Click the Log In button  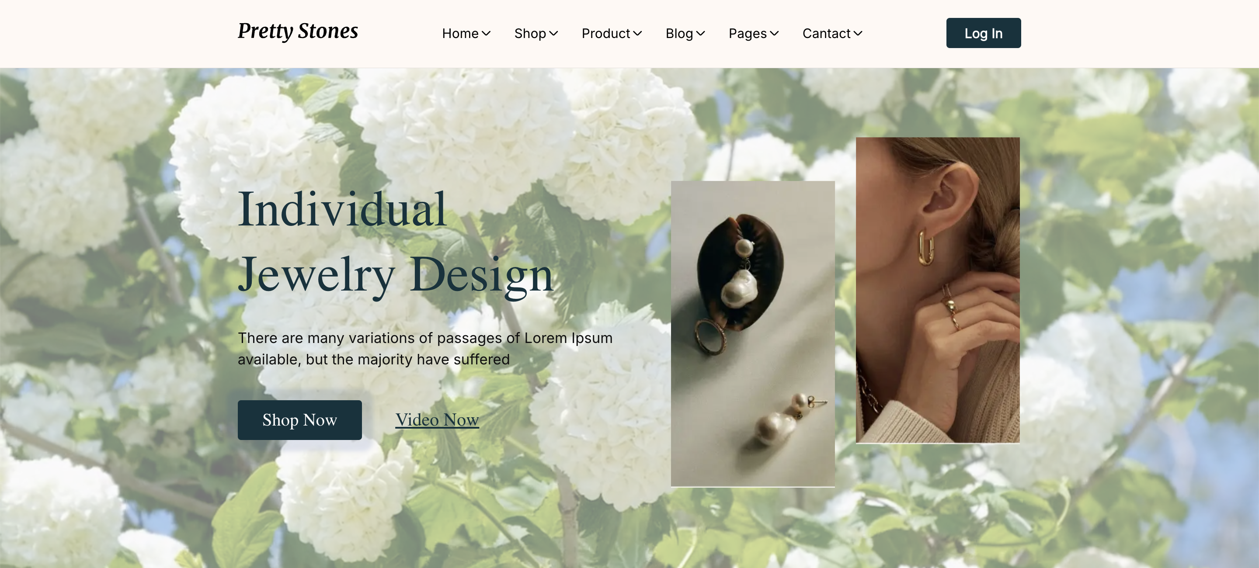click(983, 33)
